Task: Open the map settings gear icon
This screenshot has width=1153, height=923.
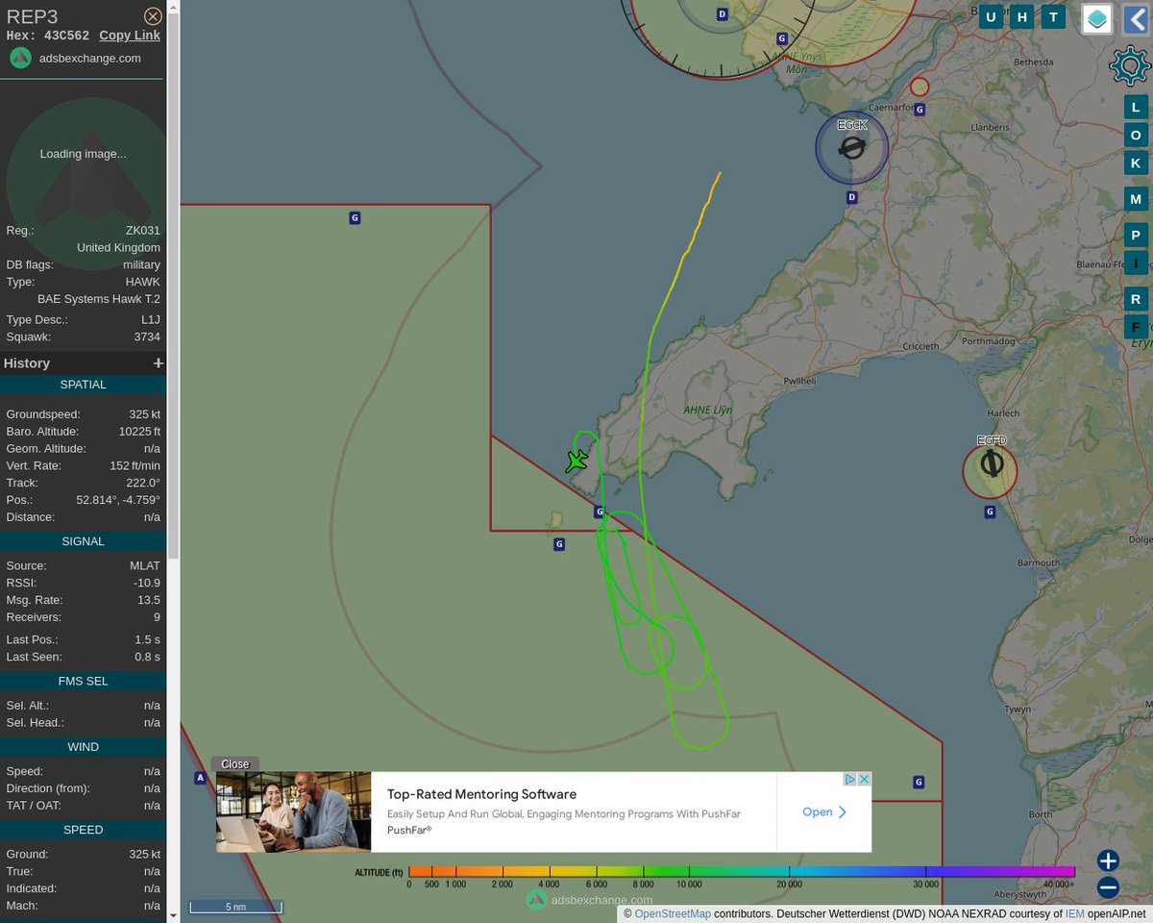Action: (1129, 66)
